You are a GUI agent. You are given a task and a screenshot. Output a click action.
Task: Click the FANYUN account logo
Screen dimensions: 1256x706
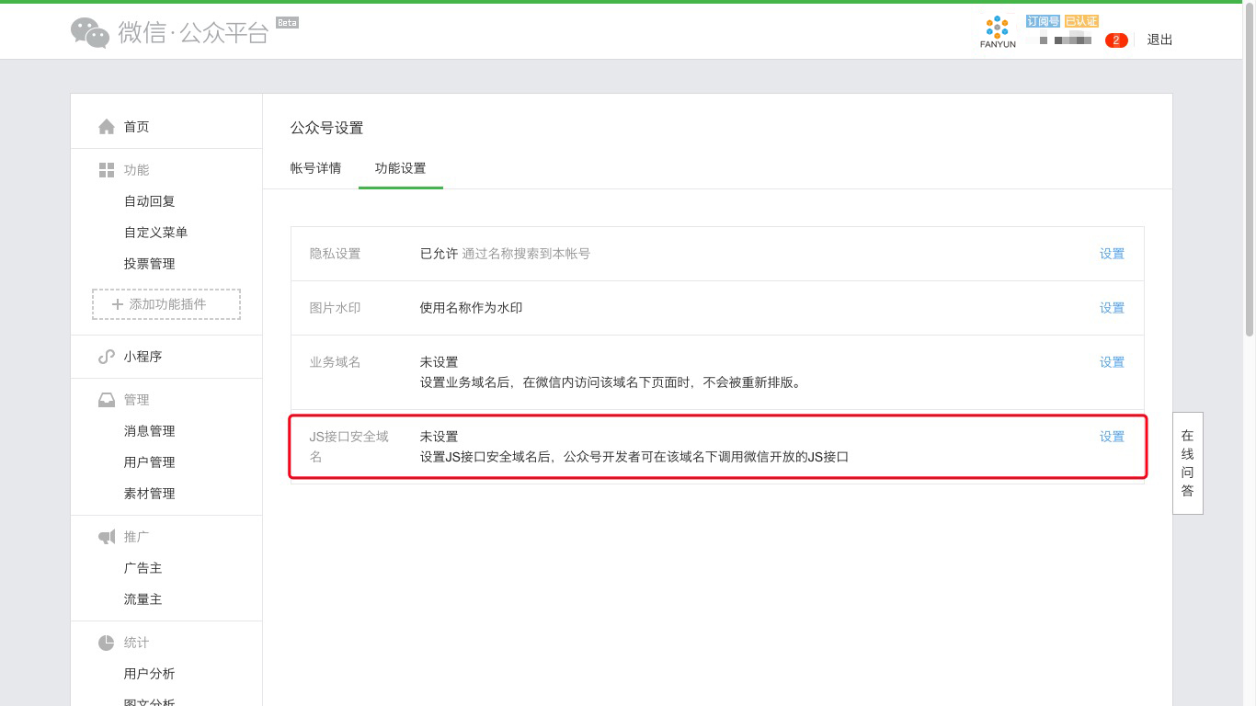click(x=997, y=28)
